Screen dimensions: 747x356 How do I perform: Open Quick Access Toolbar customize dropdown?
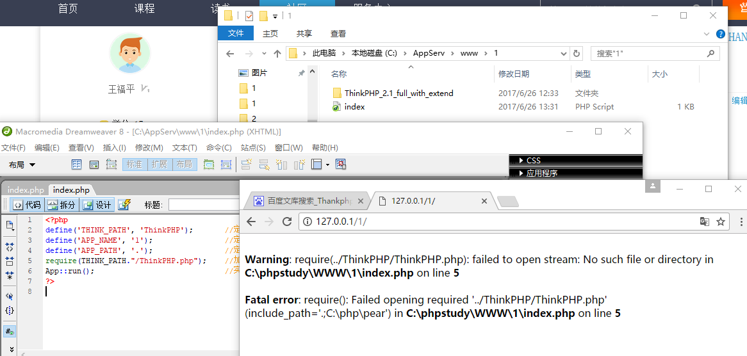pos(275,17)
